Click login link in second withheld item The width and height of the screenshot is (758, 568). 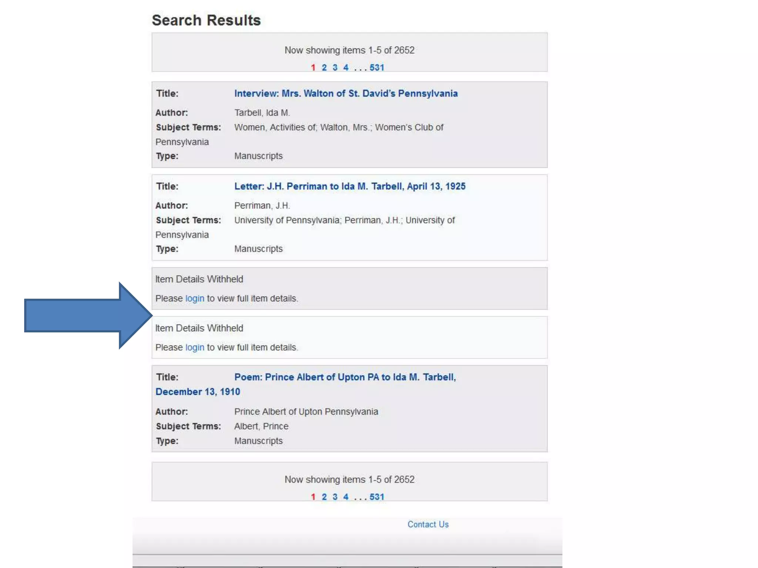point(194,348)
